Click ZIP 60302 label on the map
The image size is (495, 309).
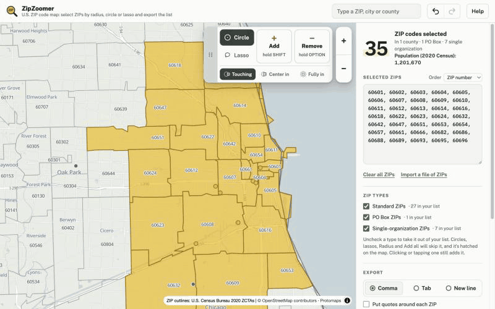62,142
